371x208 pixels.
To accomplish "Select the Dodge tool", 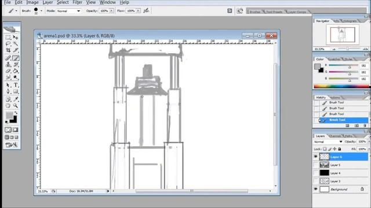I will 16,77.
